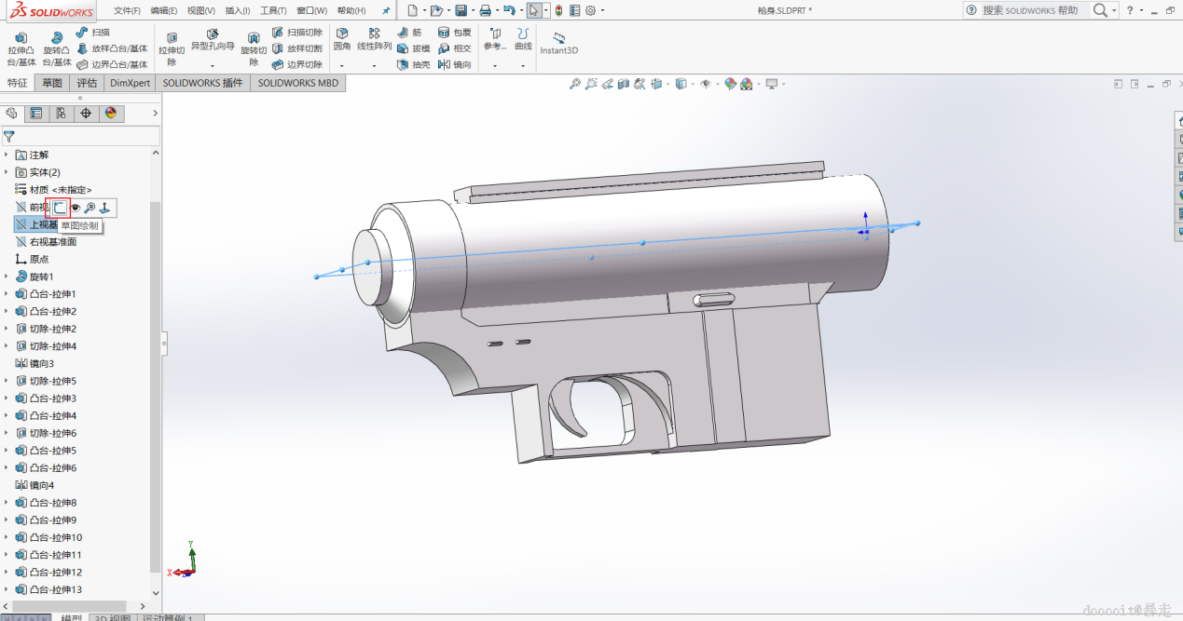The height and width of the screenshot is (621, 1183).
Task: Toggle plane visibility with the eye icon
Action: tap(76, 208)
